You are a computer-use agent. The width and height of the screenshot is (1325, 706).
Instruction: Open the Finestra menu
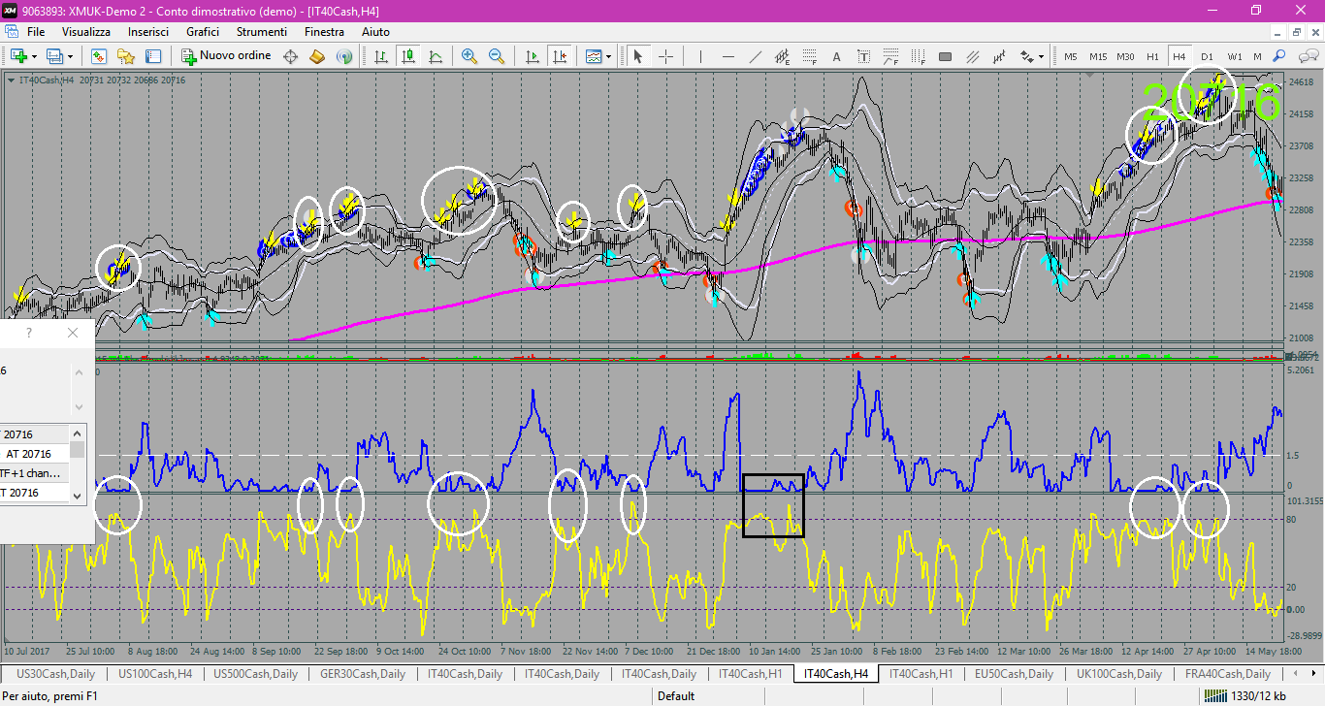(x=324, y=32)
